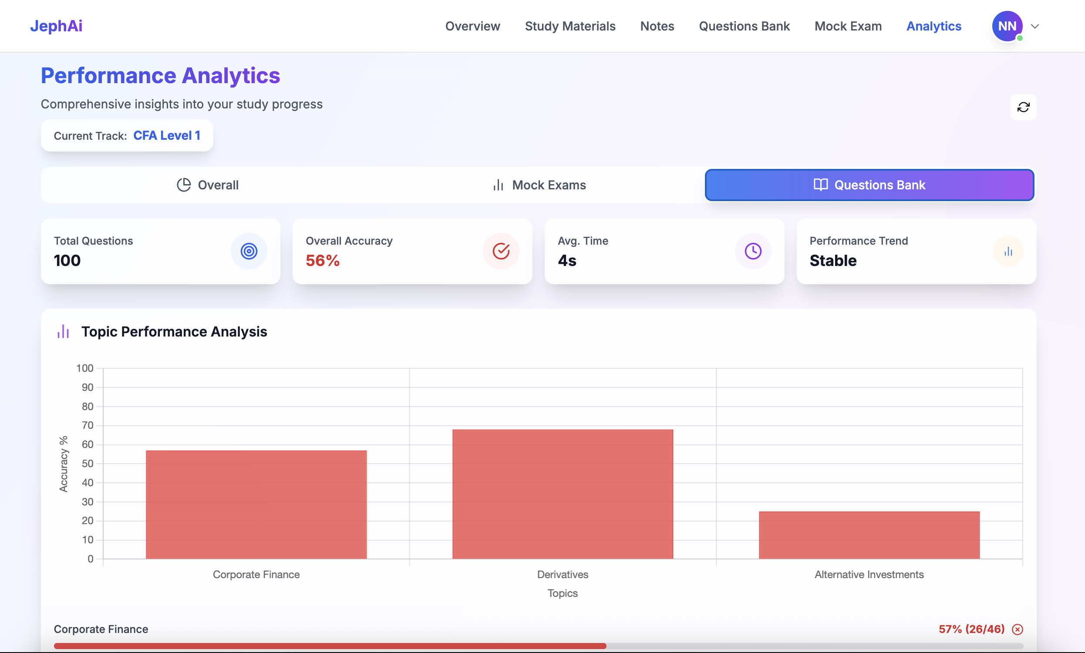Click the bar chart icon on Performance Trend card

(1008, 251)
